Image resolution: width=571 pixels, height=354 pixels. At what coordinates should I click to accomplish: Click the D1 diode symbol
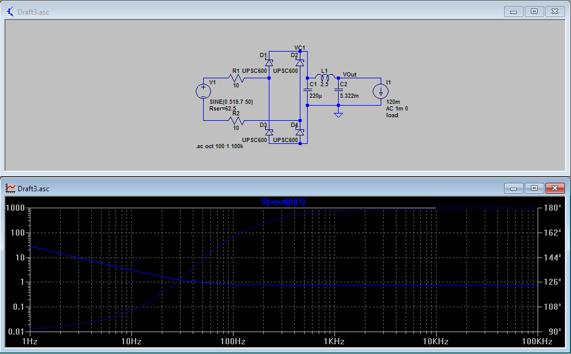click(269, 63)
